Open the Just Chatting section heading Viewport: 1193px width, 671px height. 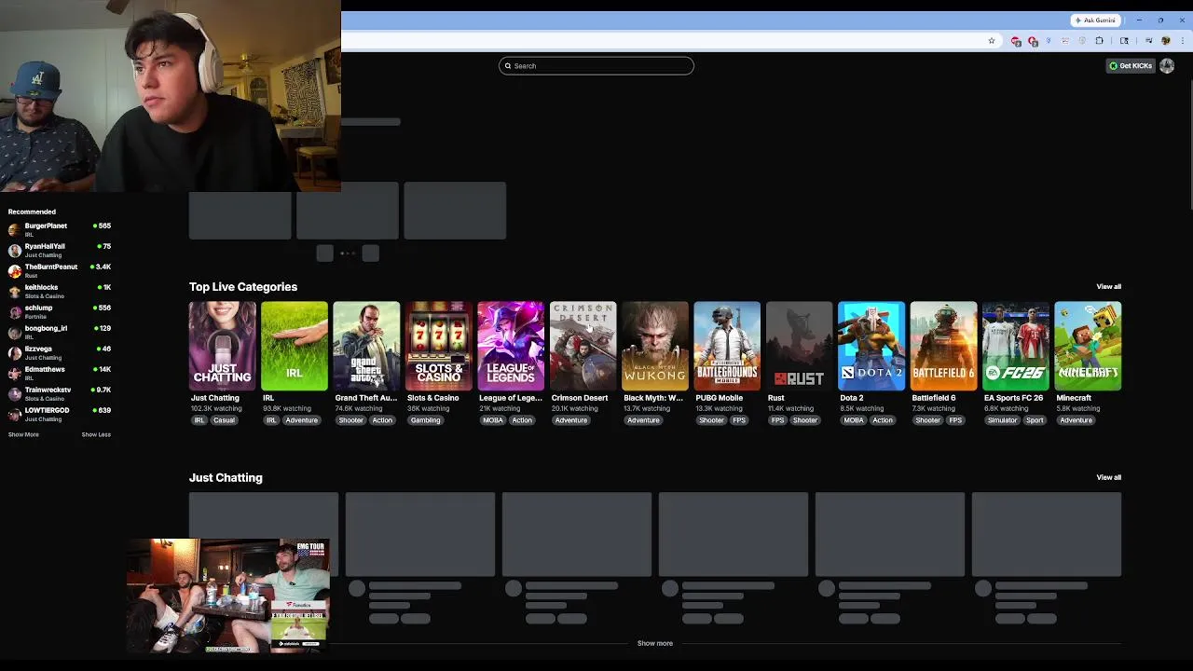tap(226, 477)
